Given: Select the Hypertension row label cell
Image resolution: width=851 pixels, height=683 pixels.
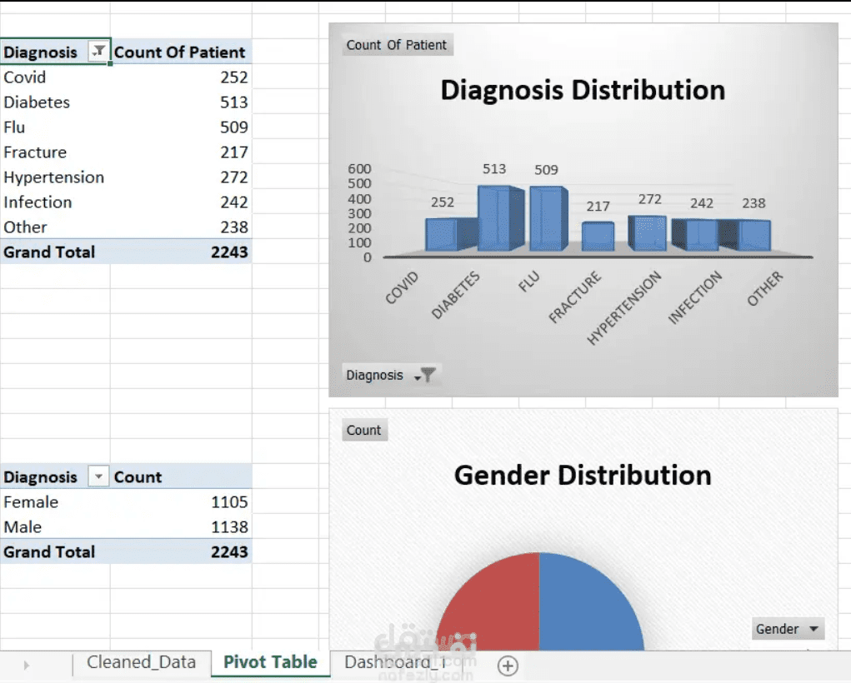Looking at the screenshot, I should point(55,177).
